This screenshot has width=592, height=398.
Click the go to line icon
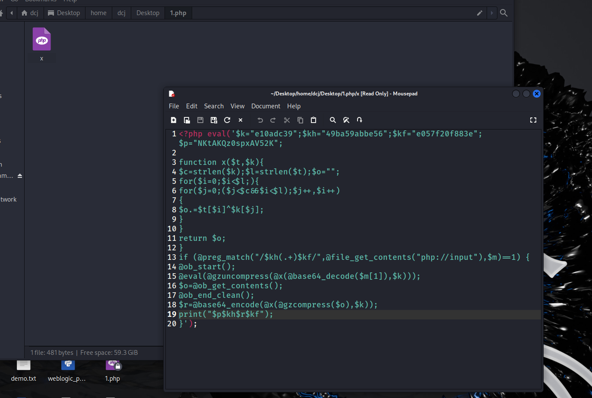click(x=359, y=120)
